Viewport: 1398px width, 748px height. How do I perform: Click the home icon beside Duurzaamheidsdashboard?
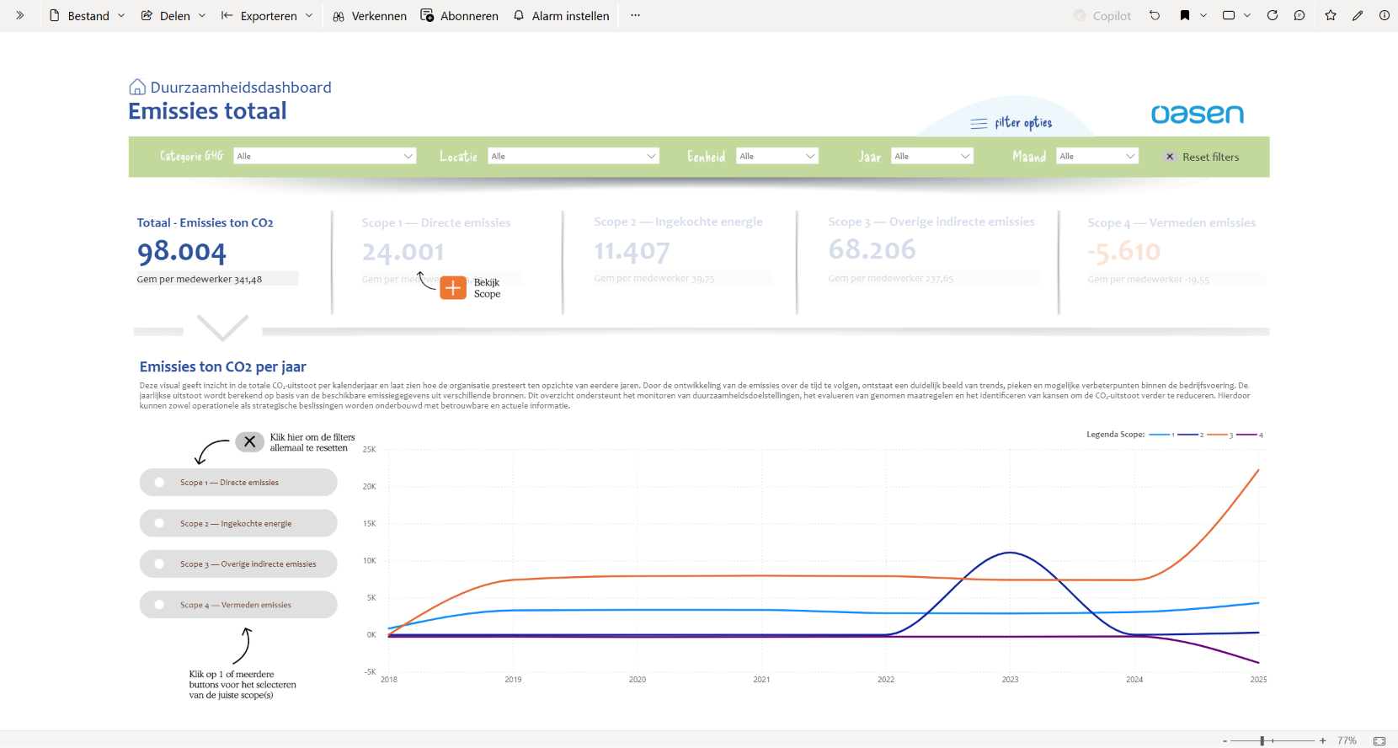click(136, 87)
